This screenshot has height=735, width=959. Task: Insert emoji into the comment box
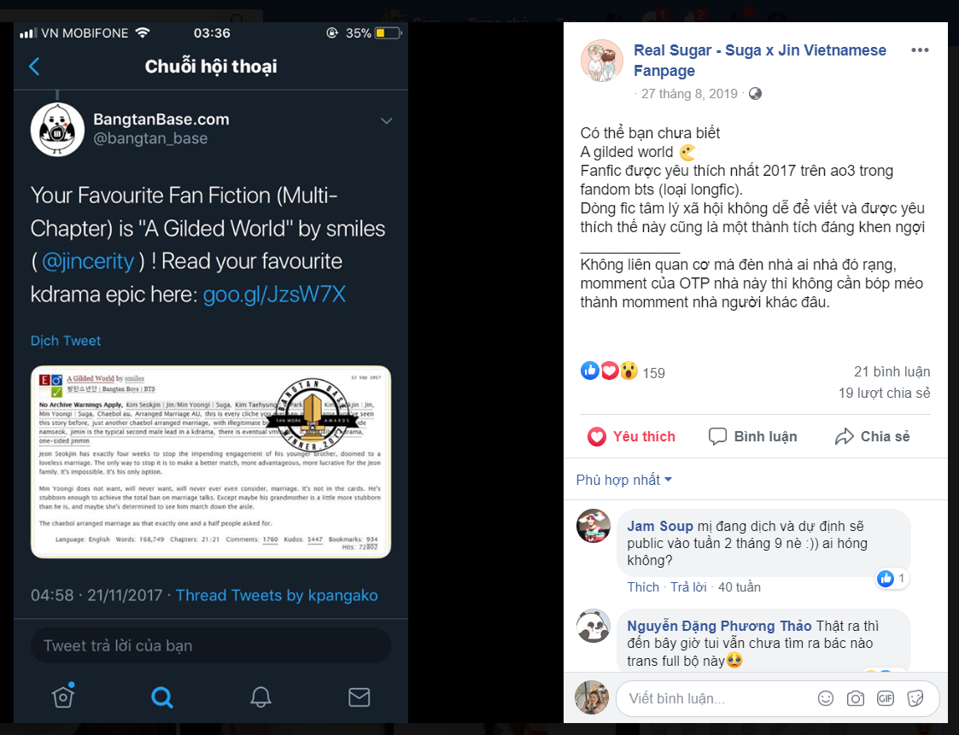(826, 698)
